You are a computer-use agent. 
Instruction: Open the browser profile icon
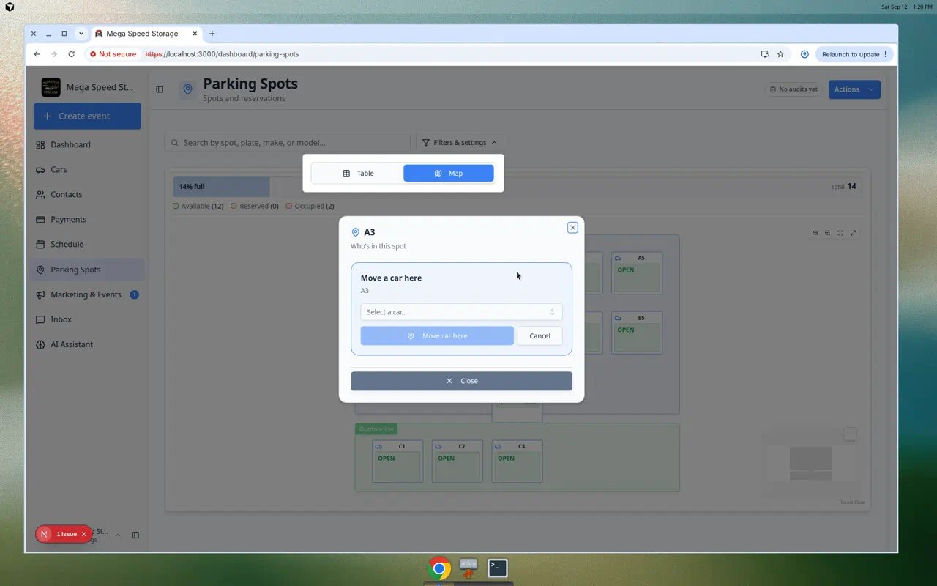[805, 54]
